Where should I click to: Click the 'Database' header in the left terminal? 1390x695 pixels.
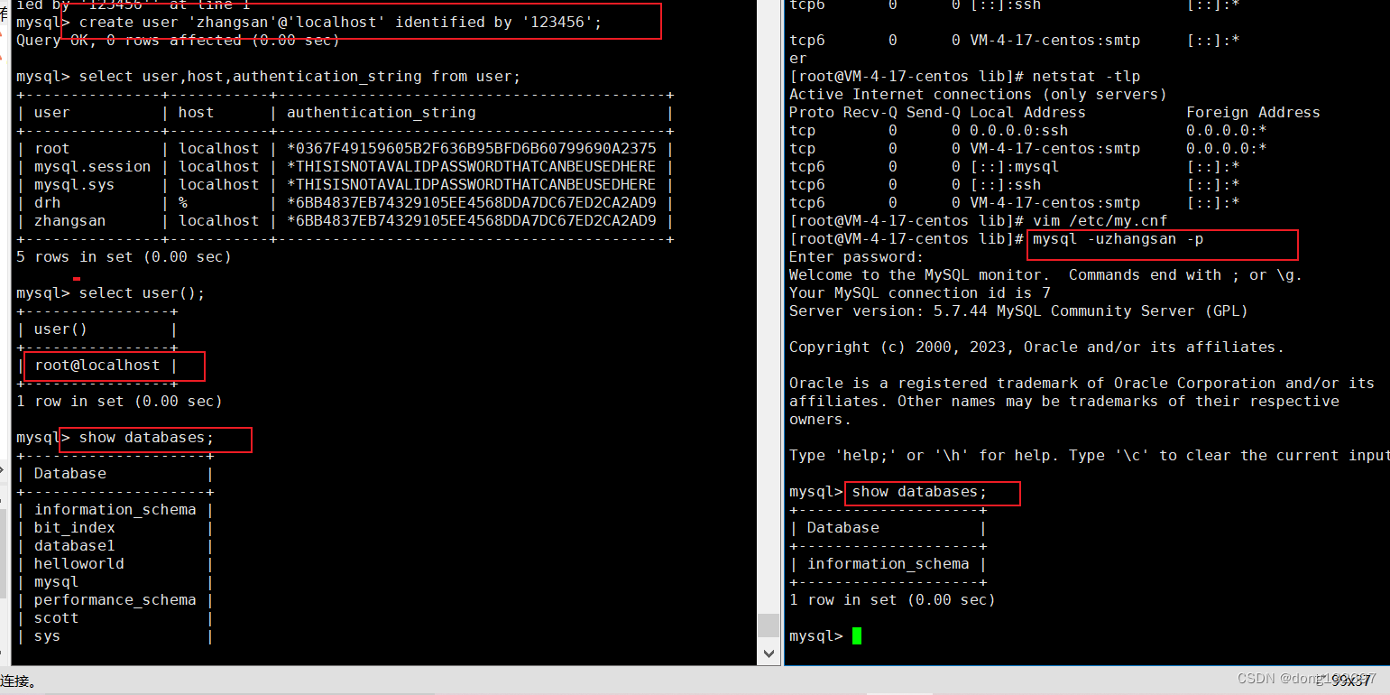click(69, 474)
